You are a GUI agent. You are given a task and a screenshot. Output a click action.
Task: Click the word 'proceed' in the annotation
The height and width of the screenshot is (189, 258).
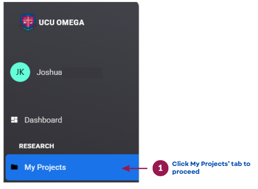(x=186, y=172)
